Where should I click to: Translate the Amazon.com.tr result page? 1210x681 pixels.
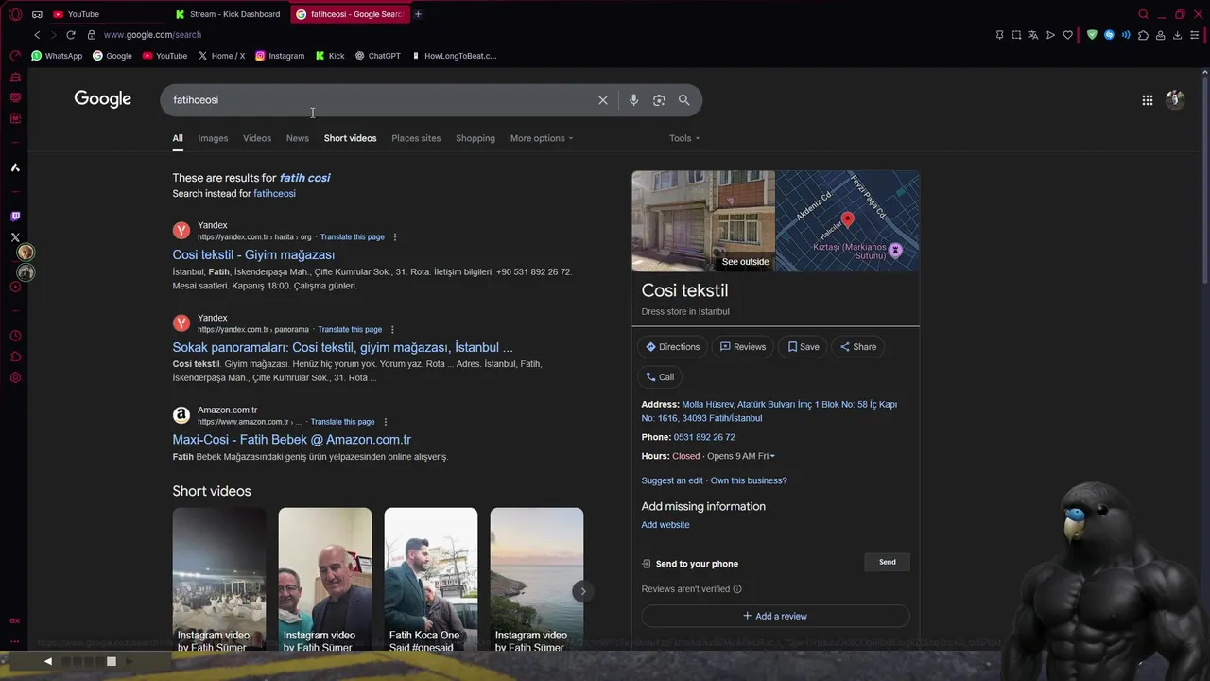pos(342,422)
